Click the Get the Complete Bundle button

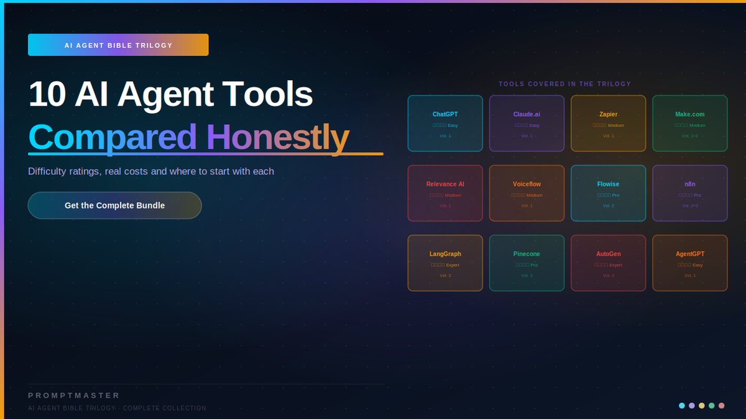point(115,205)
